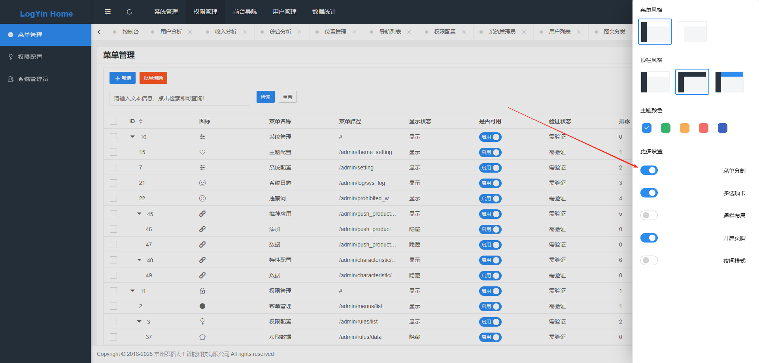This screenshot has height=363, width=759.
Task: Choose the dark menu style thumbnail
Action: tap(655, 32)
